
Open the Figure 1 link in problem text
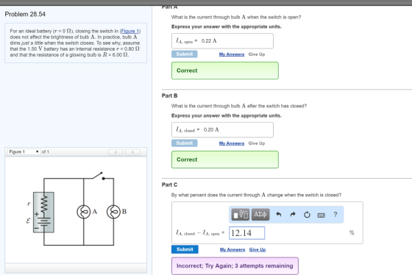[130, 31]
